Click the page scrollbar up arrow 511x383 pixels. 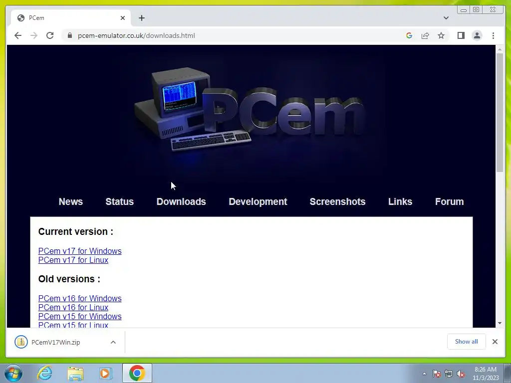(x=500, y=49)
